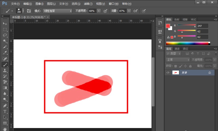
Task: Choose the Pen tool
Action: (5, 106)
